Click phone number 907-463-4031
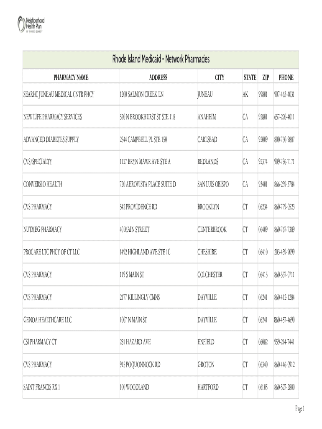The image size is (322, 429). [x=284, y=95]
